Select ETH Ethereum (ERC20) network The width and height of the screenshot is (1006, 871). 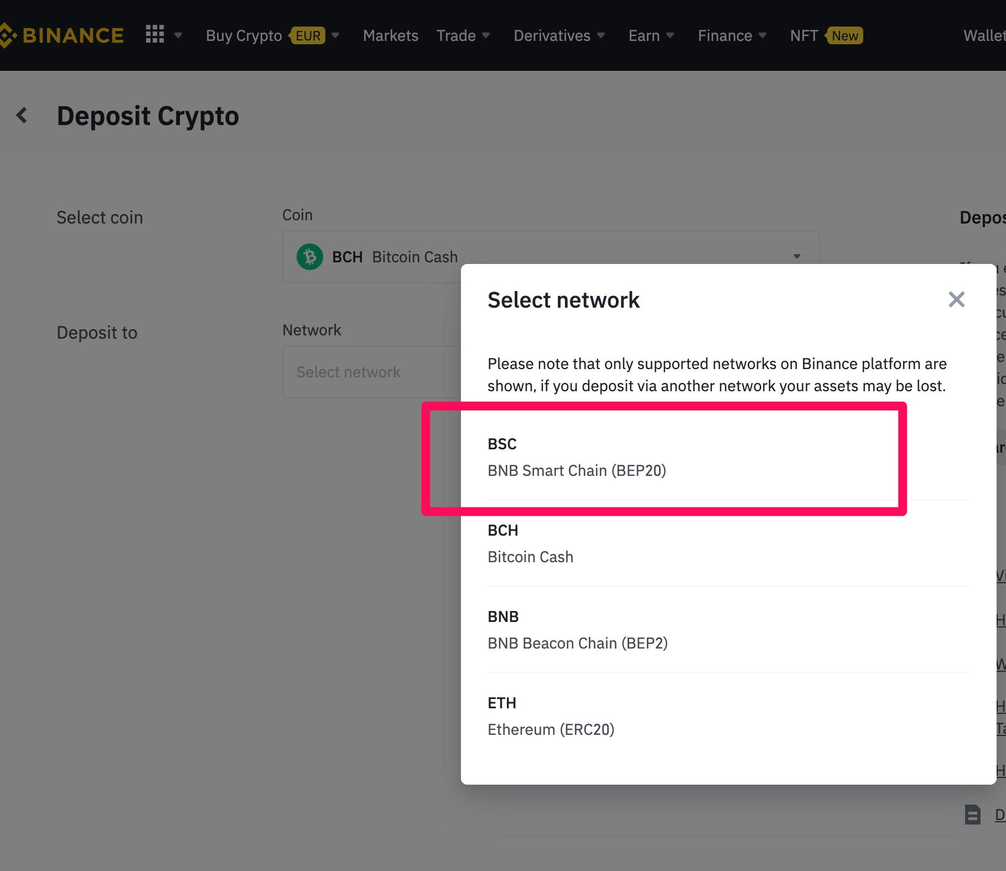click(728, 716)
